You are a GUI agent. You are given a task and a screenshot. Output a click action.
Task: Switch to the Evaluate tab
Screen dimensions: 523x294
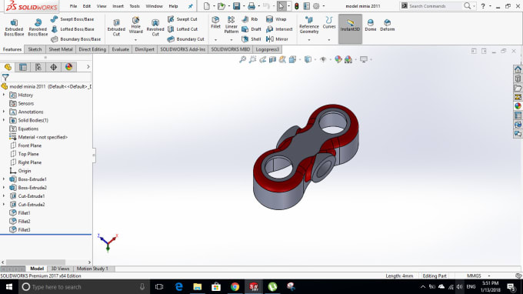pyautogui.click(x=121, y=49)
